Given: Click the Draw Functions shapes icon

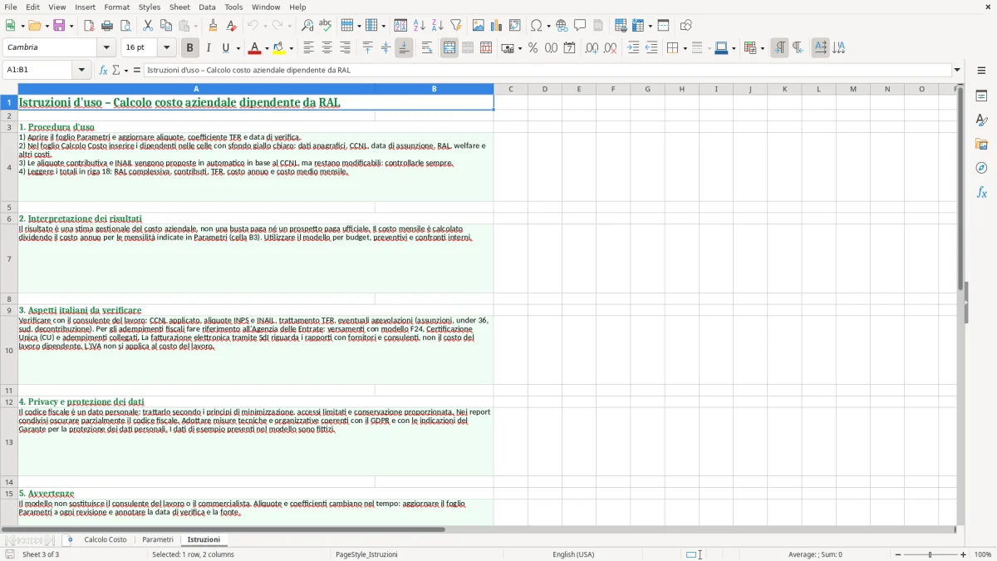Looking at the screenshot, I should [x=685, y=26].
